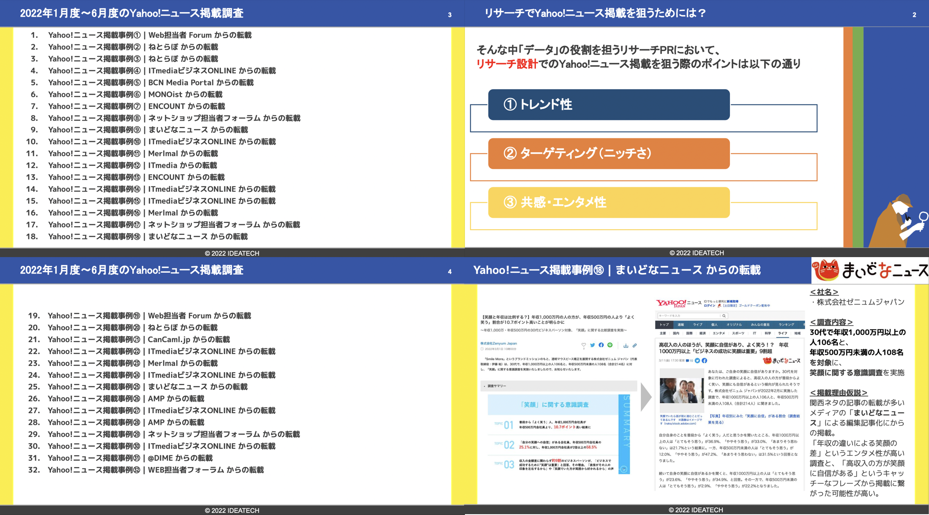Select the トップ tab in Yahoo navigation
The image size is (929, 515).
click(664, 325)
